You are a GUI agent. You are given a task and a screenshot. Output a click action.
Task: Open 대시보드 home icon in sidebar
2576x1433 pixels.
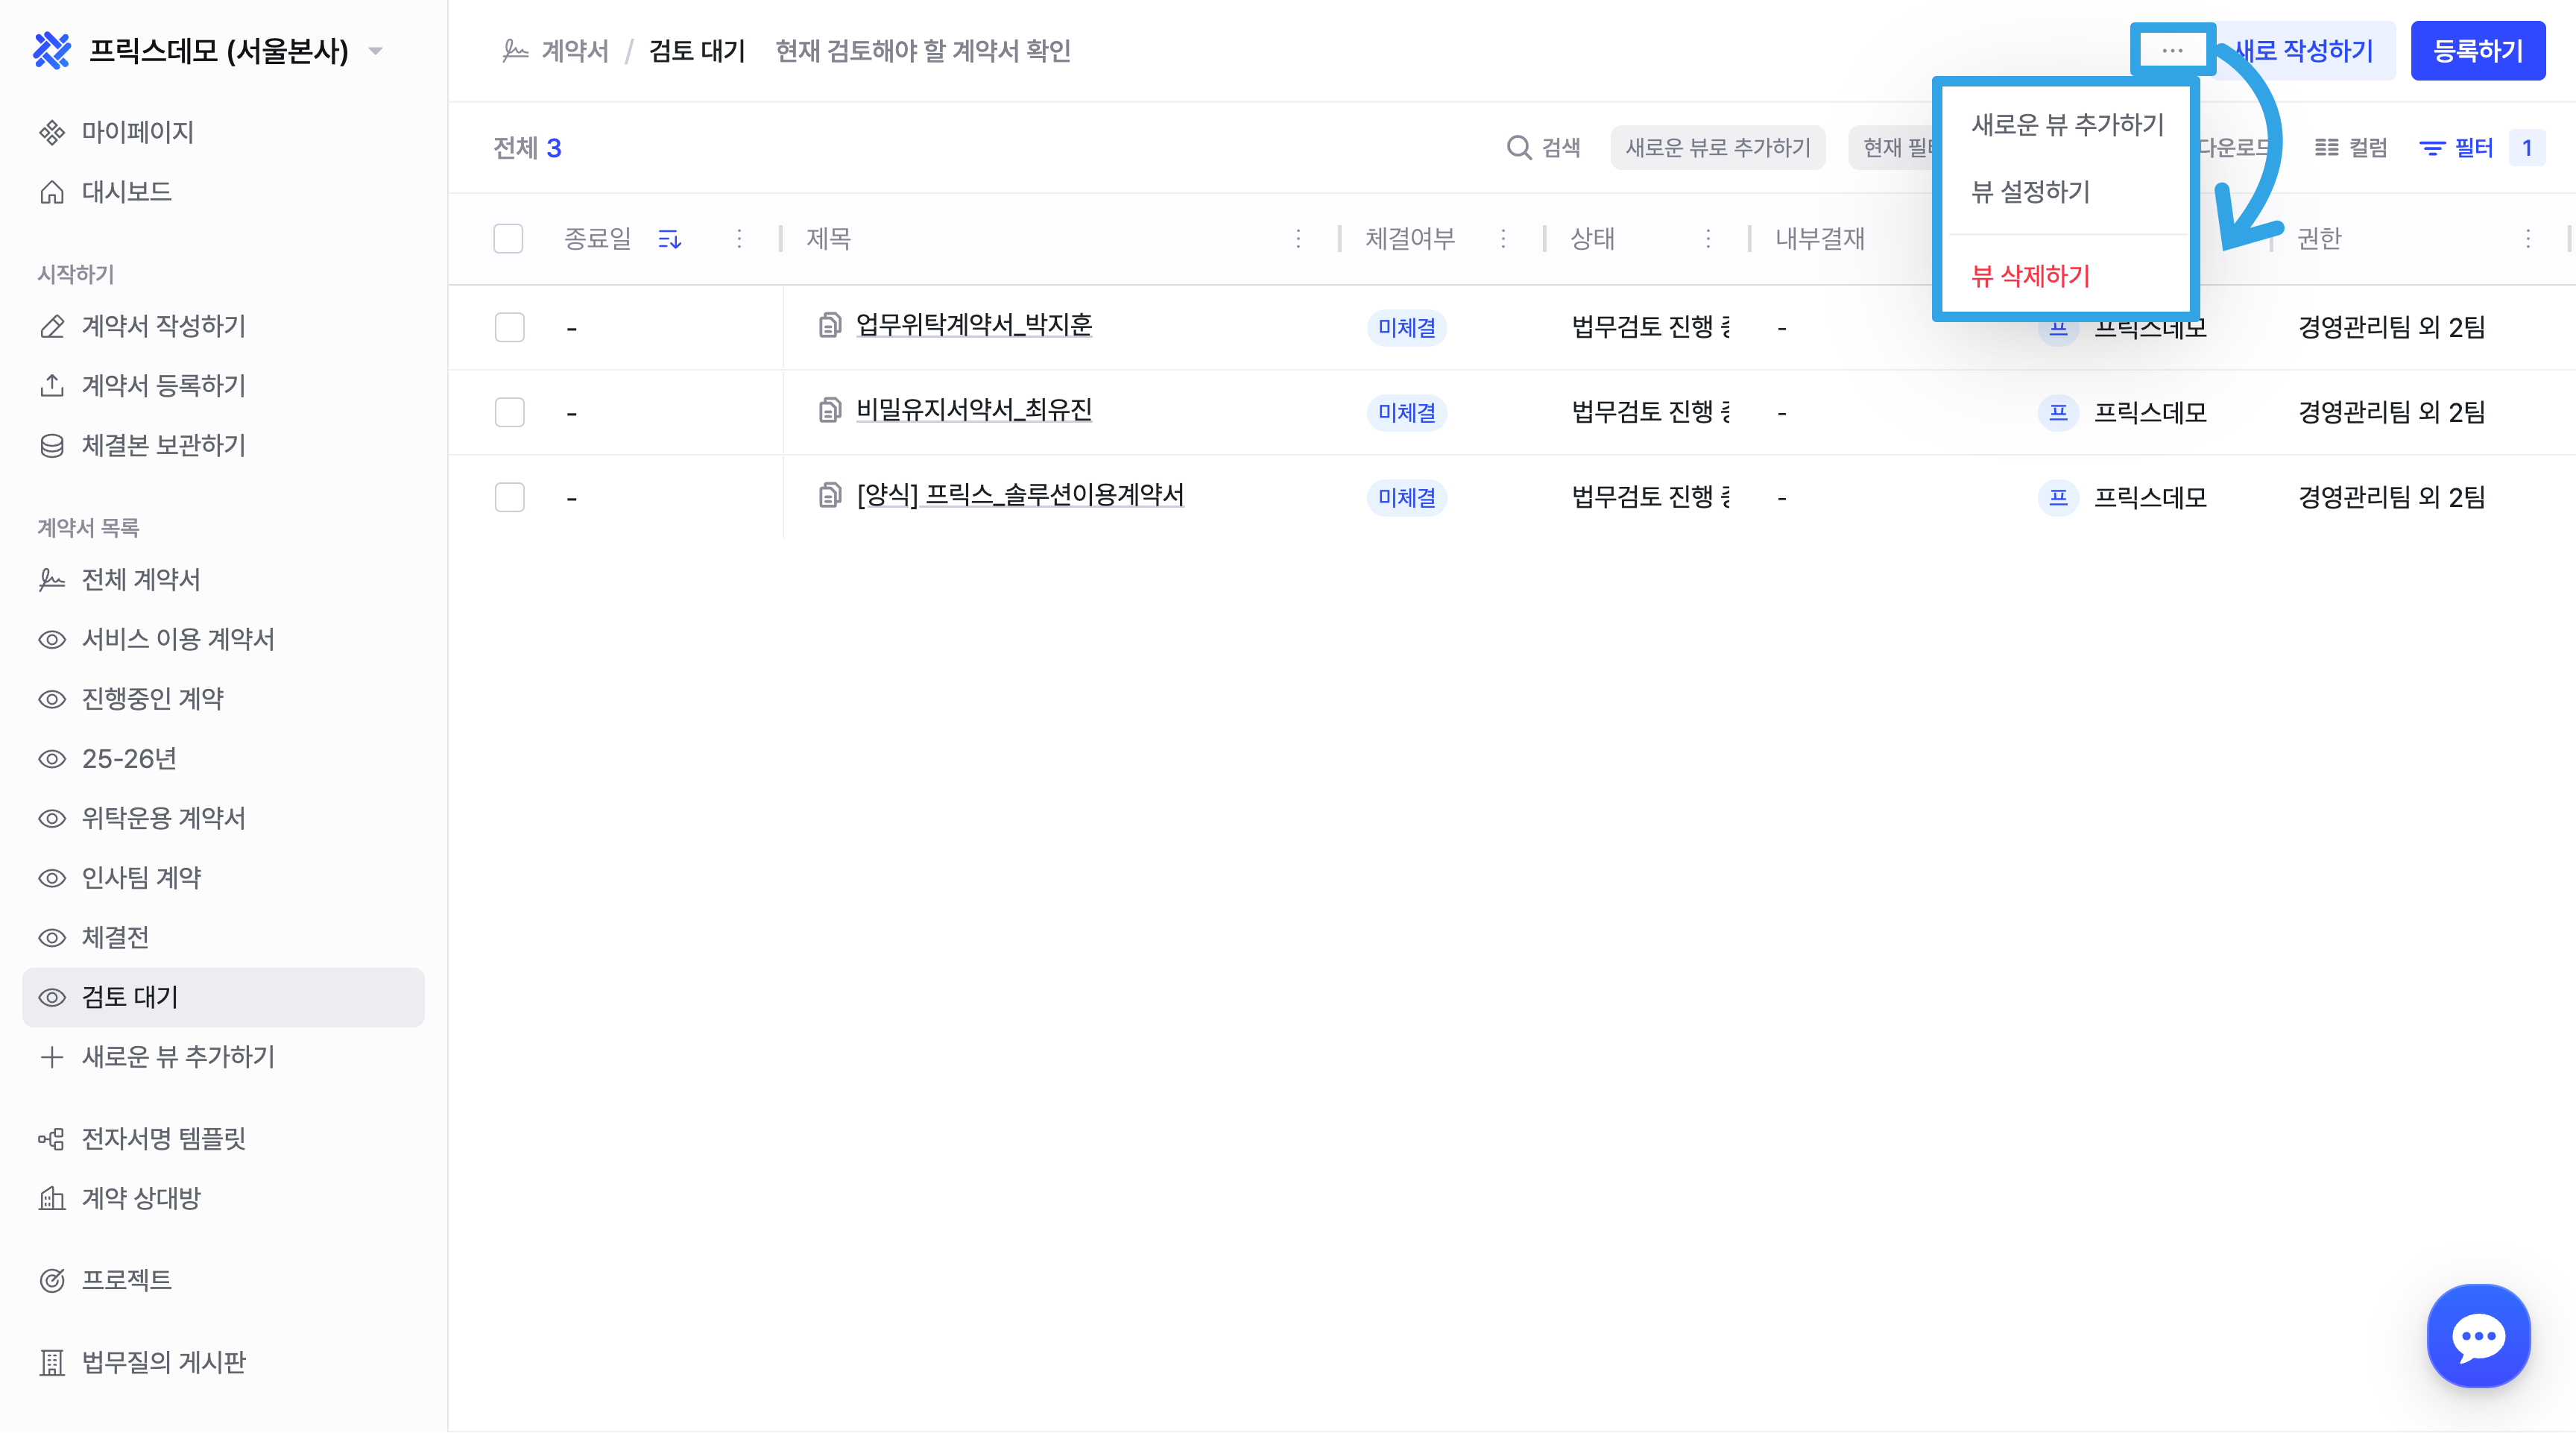click(52, 192)
